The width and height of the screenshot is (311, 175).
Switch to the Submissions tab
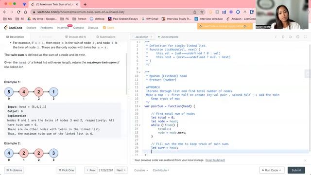[106, 37]
